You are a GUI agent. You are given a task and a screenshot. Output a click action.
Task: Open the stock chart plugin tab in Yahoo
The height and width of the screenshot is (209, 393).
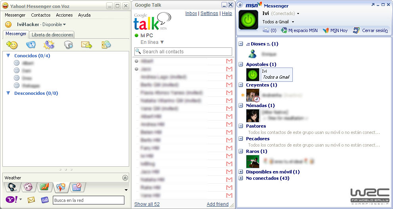click(44, 187)
